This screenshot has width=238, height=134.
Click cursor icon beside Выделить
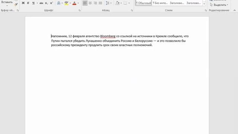(x=211, y=5)
